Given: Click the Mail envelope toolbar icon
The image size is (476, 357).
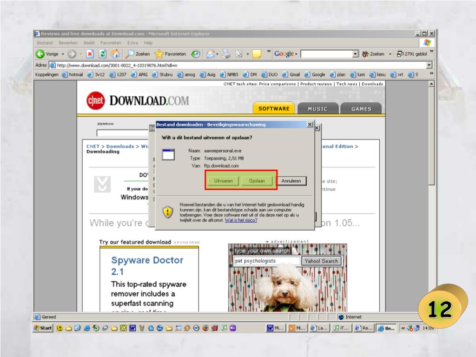Looking at the screenshot, I should 211,54.
